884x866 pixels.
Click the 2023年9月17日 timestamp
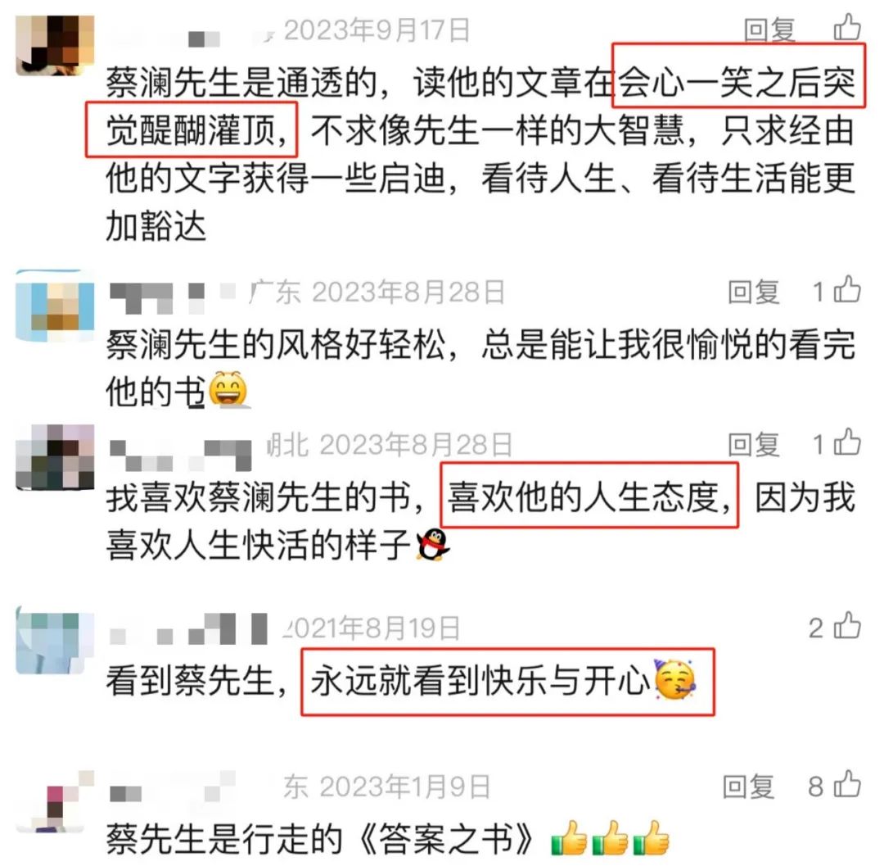tap(377, 29)
